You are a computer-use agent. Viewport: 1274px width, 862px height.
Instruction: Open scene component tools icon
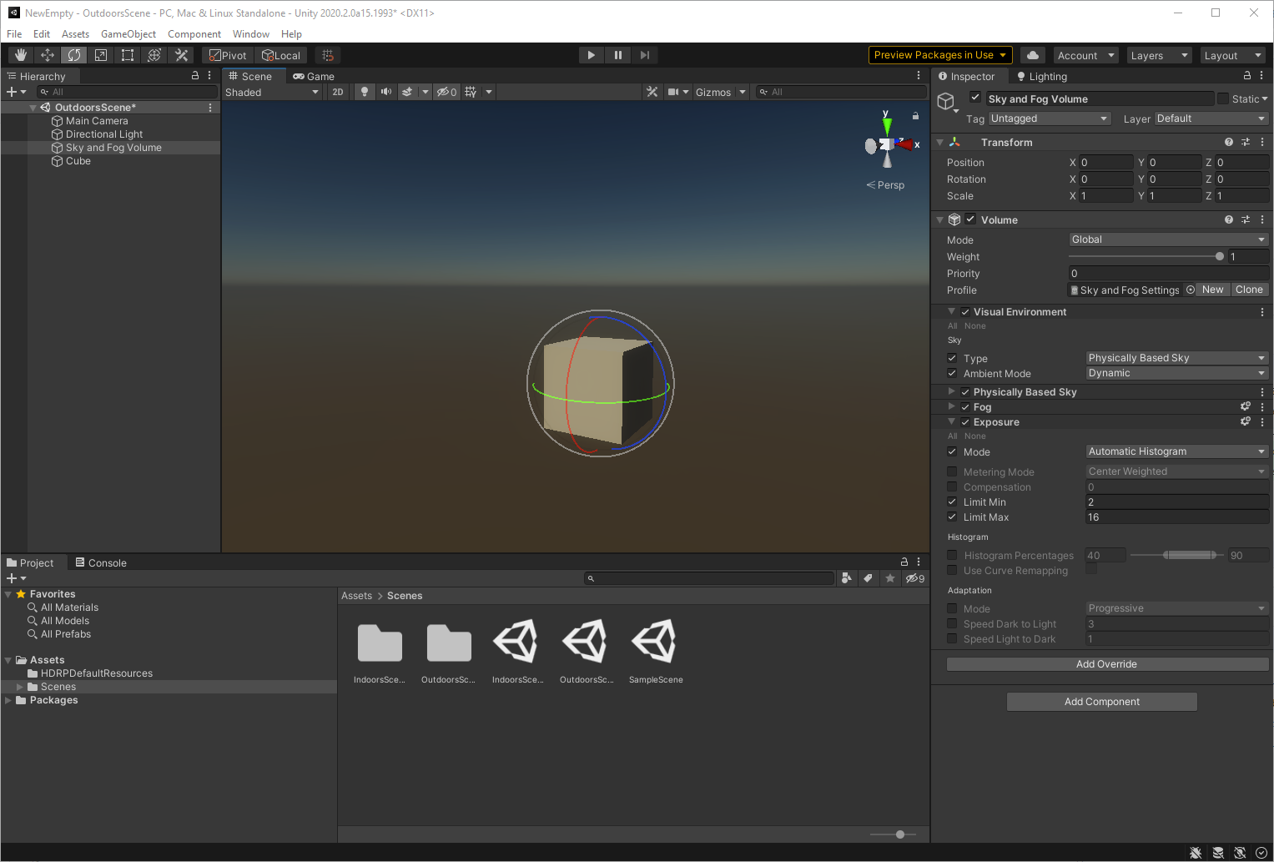[x=652, y=92]
